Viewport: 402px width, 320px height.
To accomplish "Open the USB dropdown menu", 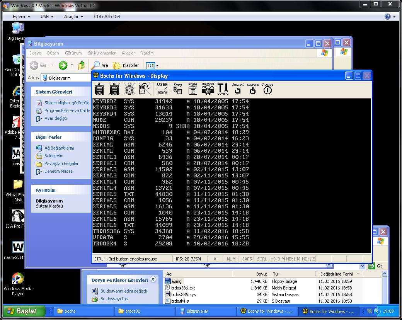I will coord(47,16).
